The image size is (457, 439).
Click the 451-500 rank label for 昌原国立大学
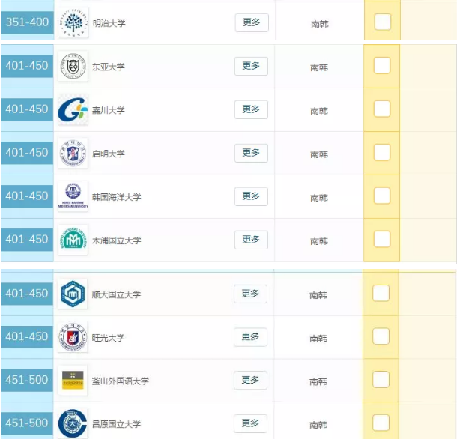(27, 423)
